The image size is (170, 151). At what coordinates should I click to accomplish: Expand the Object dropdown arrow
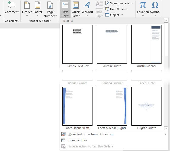click(122, 15)
